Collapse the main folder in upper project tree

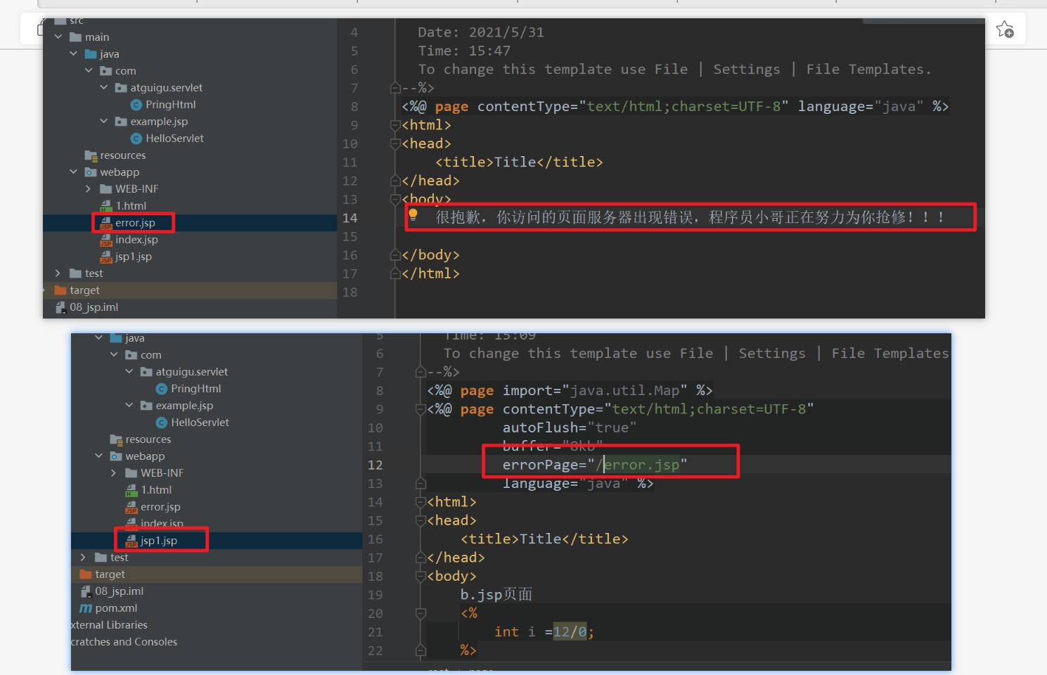pyautogui.click(x=58, y=37)
